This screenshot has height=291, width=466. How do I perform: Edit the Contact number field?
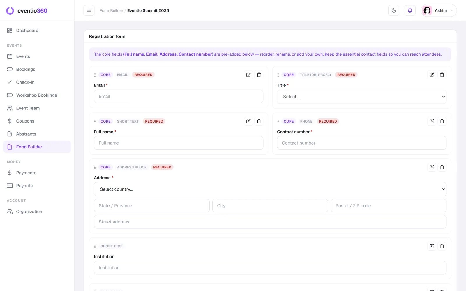coord(432,121)
